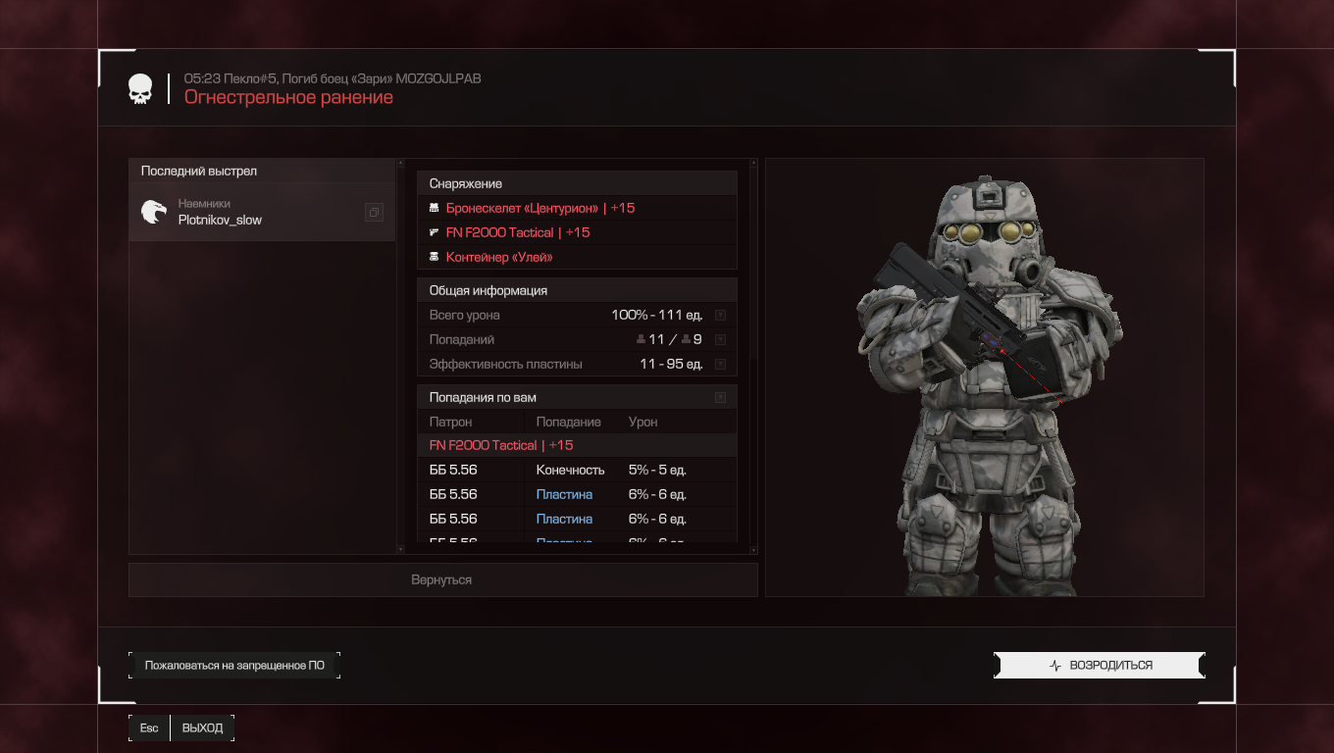Report cheating via Пожаловаться на запрещенное ПО
This screenshot has width=1334, height=753.
coord(234,665)
